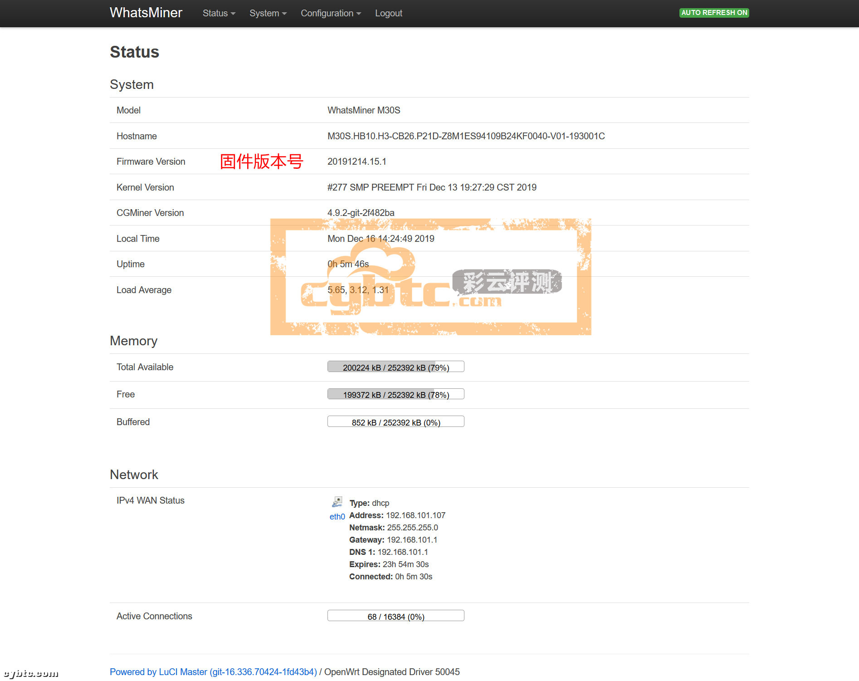
Task: Click the Network section heading
Action: tap(134, 475)
